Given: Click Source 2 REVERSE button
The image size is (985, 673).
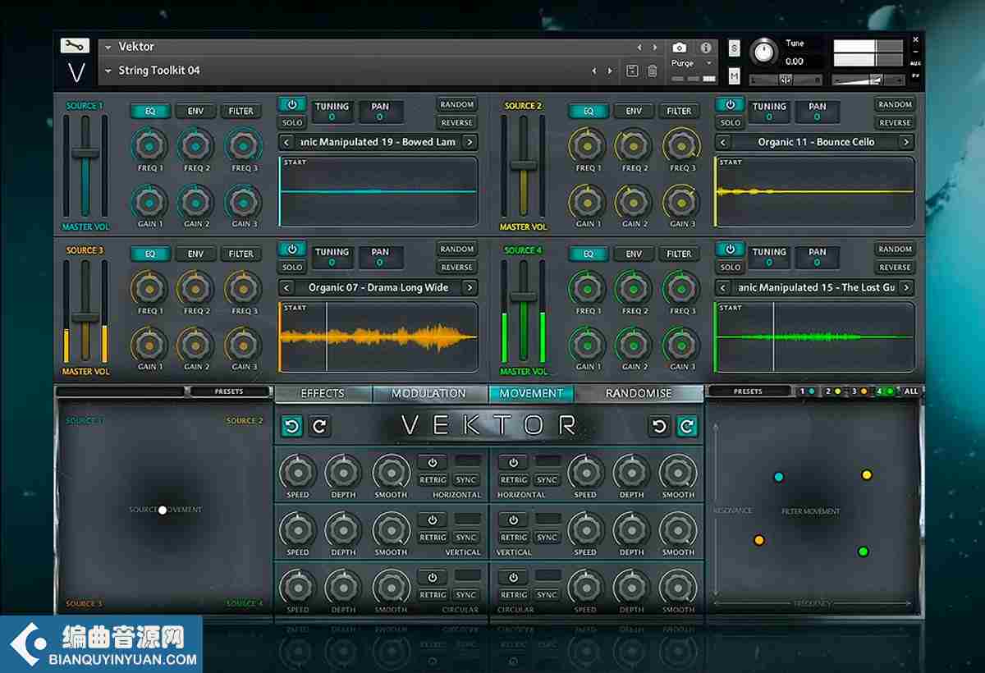Looking at the screenshot, I should (x=895, y=123).
